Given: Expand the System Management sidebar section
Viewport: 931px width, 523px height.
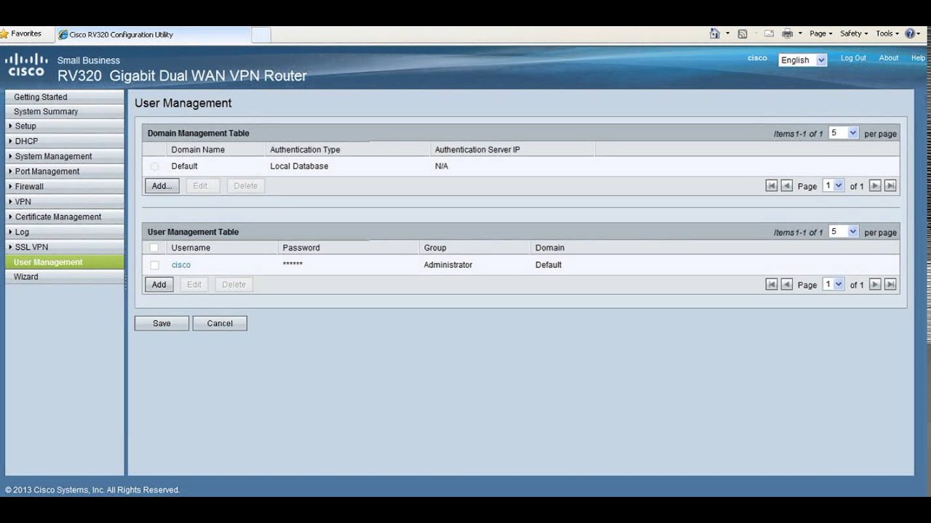Looking at the screenshot, I should click(65, 156).
